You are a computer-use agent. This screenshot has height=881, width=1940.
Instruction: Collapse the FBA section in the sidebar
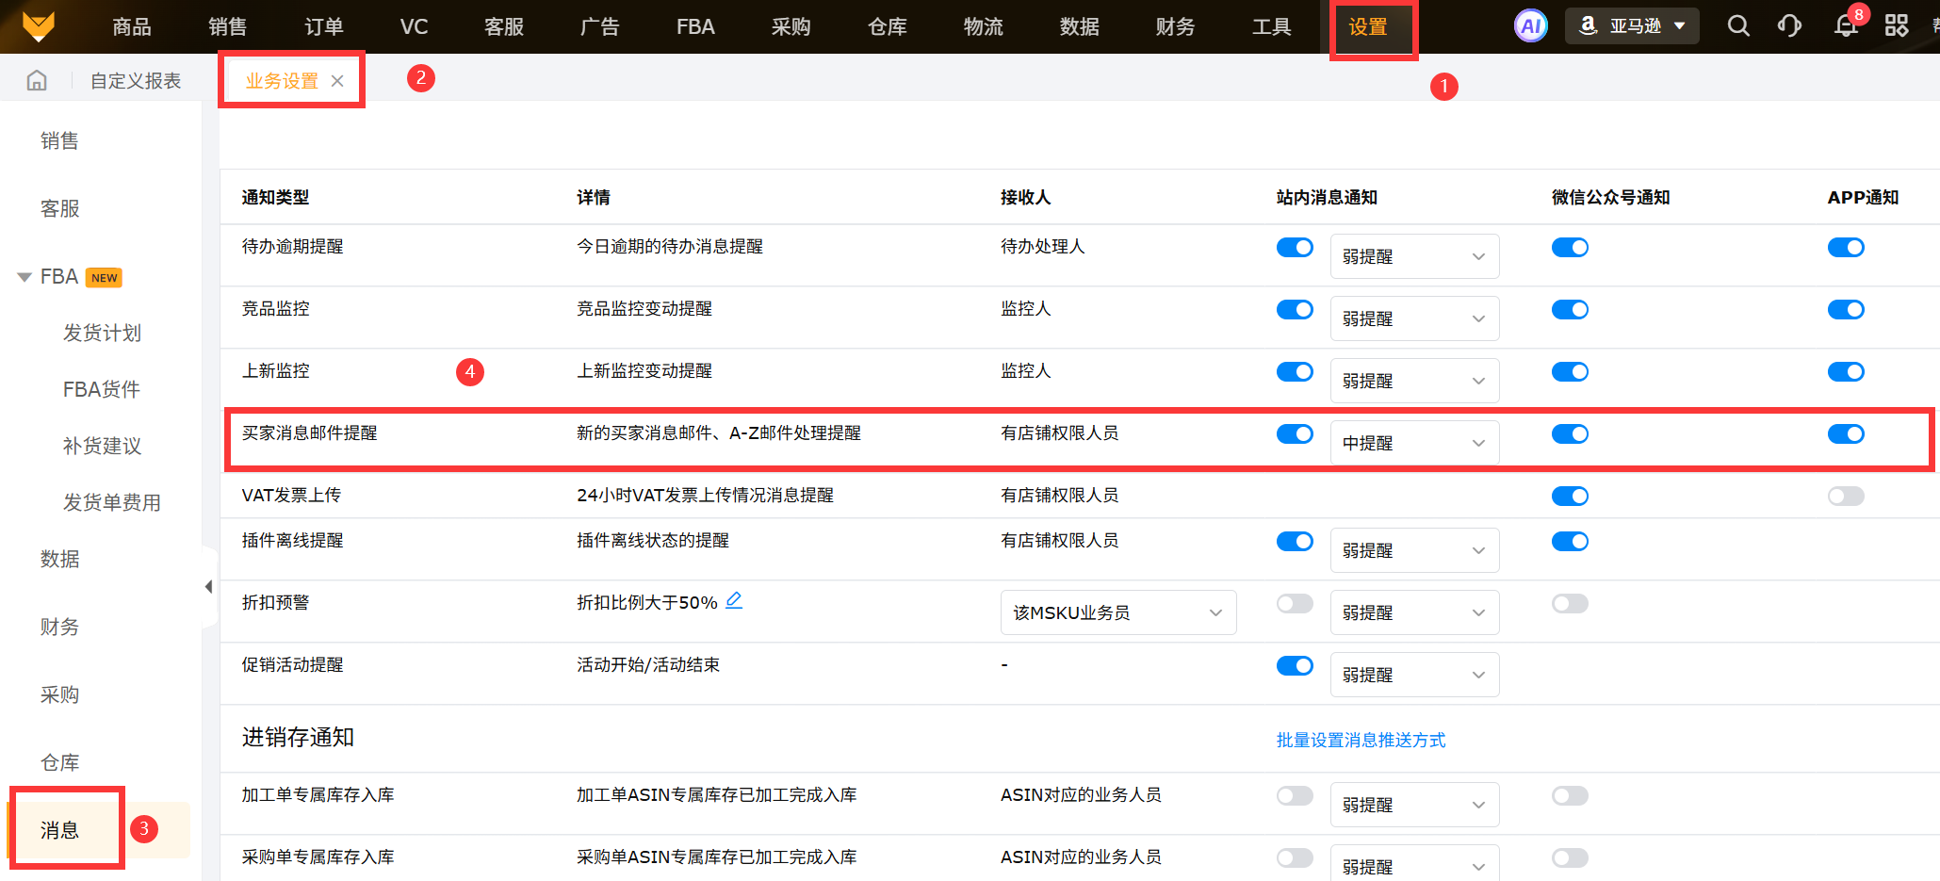pos(24,277)
